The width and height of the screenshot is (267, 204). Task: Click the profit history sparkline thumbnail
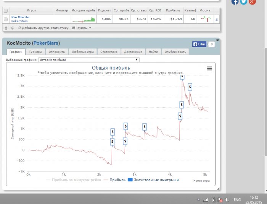84,19
